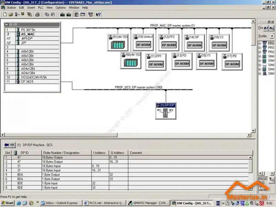Copy the selected module
Viewport: 276px width, 207px height.
47,14
